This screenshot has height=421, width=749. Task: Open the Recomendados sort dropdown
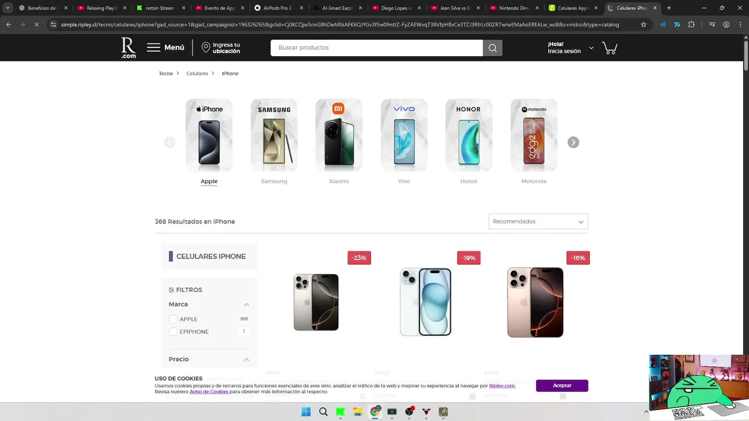click(x=538, y=222)
